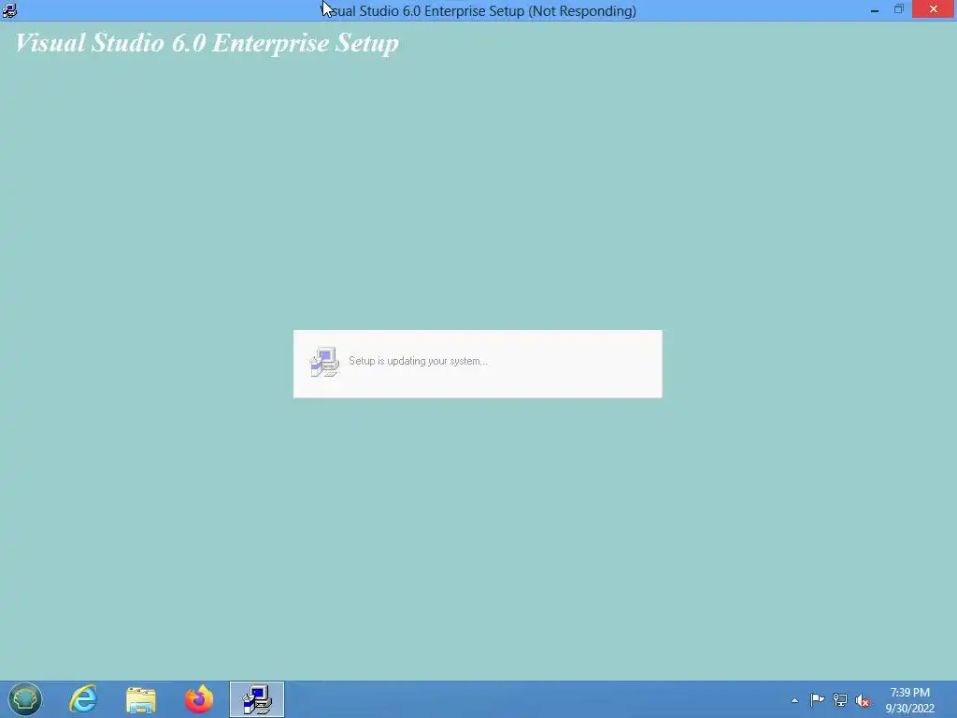The image size is (957, 718).
Task: Open File Explorer from the taskbar
Action: coord(141,699)
